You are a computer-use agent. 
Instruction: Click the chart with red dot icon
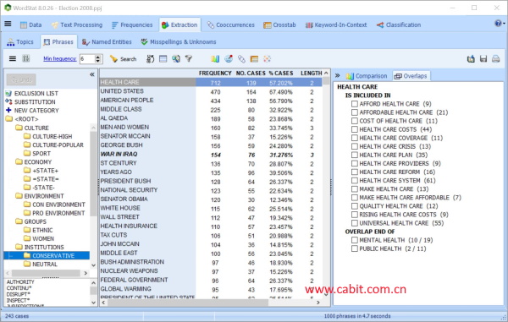229,59
